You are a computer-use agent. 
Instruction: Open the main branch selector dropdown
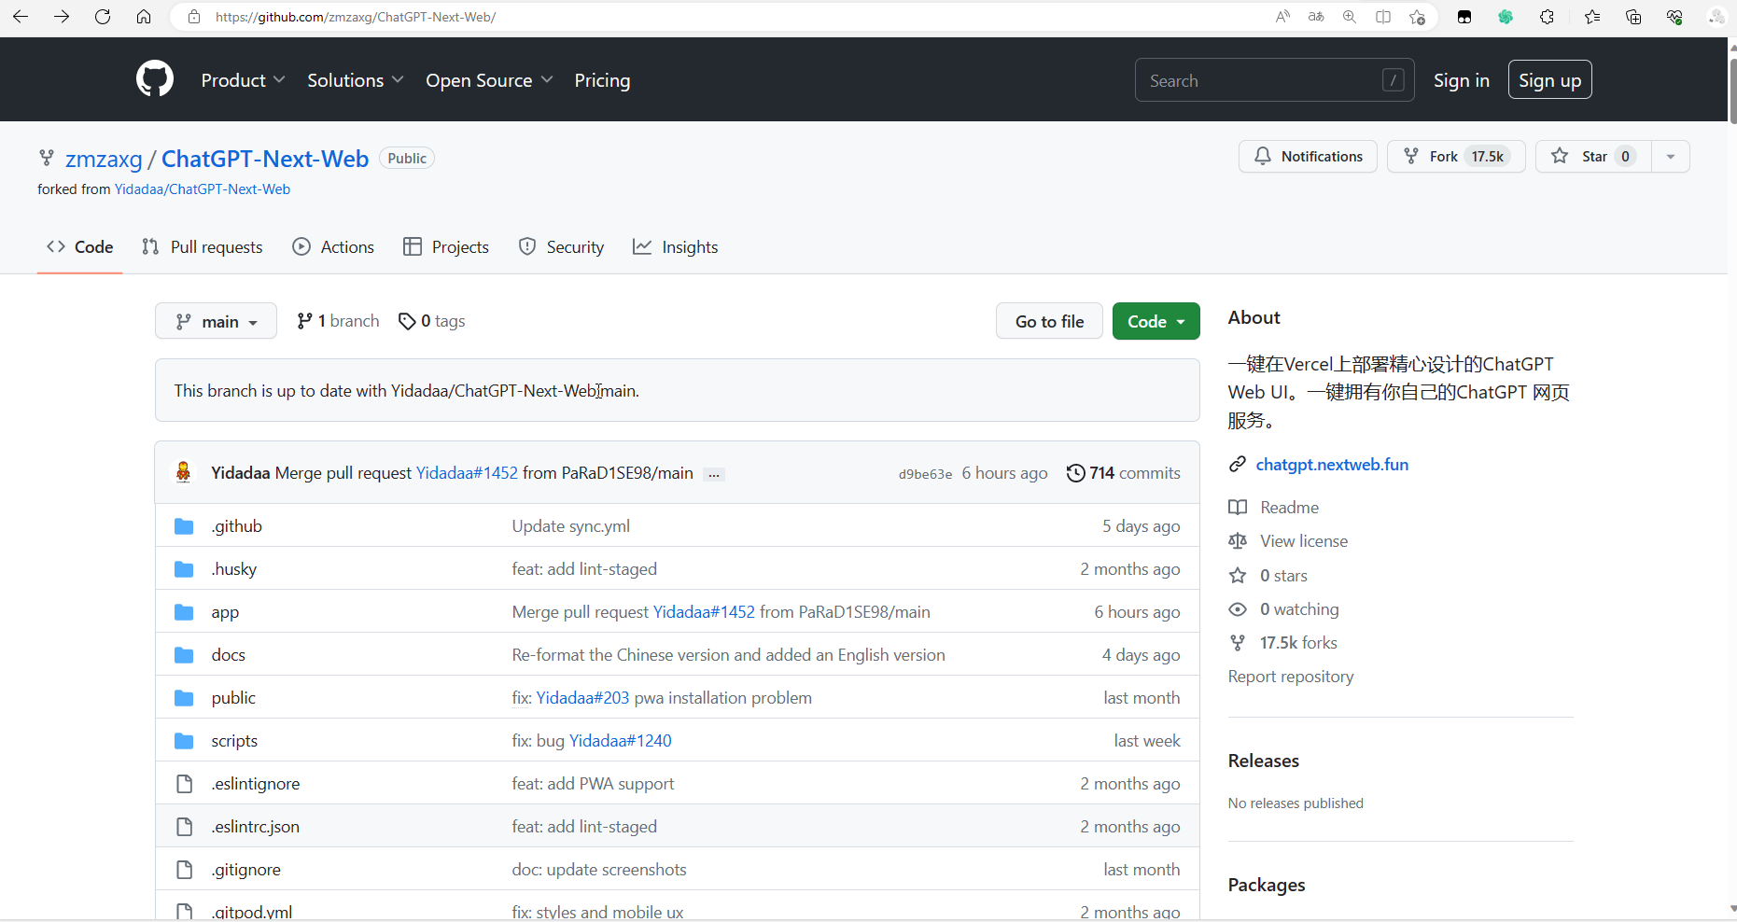pos(216,321)
